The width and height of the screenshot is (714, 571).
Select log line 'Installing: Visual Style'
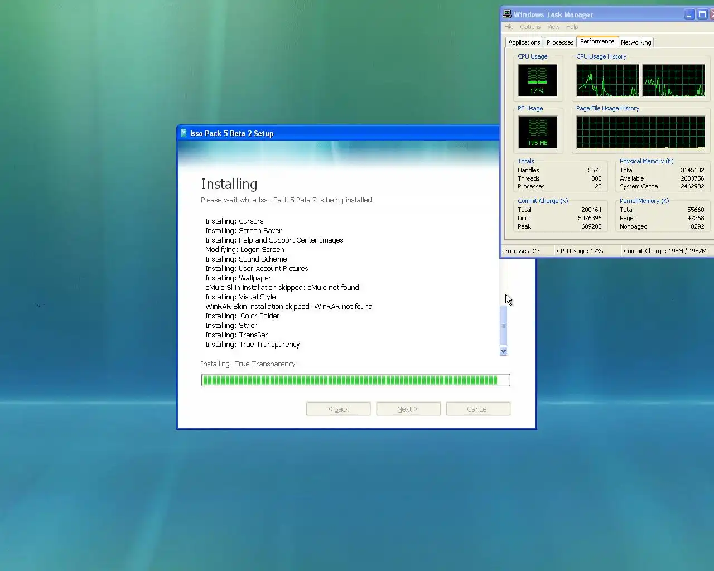[x=240, y=297]
